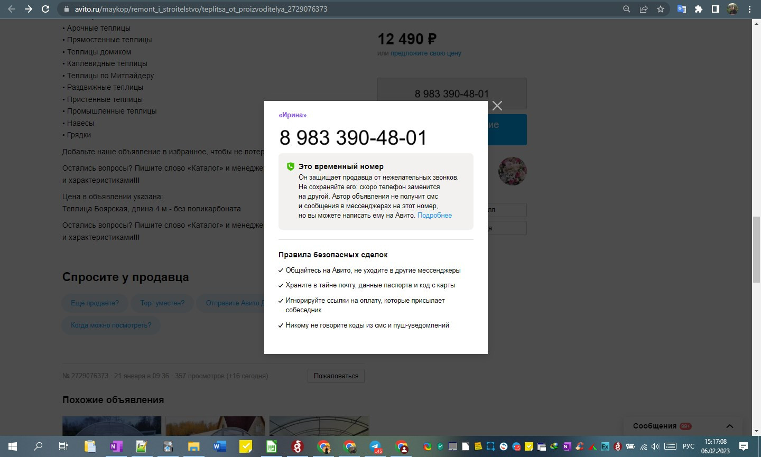Share this page via share icon
The image size is (761, 457).
point(644,9)
